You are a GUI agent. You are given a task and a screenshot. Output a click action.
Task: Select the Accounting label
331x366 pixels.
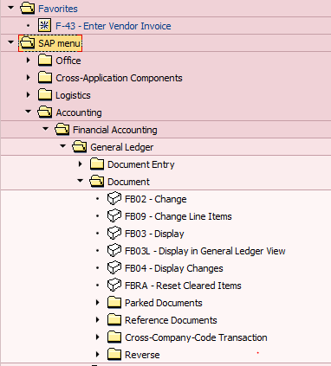79,112
